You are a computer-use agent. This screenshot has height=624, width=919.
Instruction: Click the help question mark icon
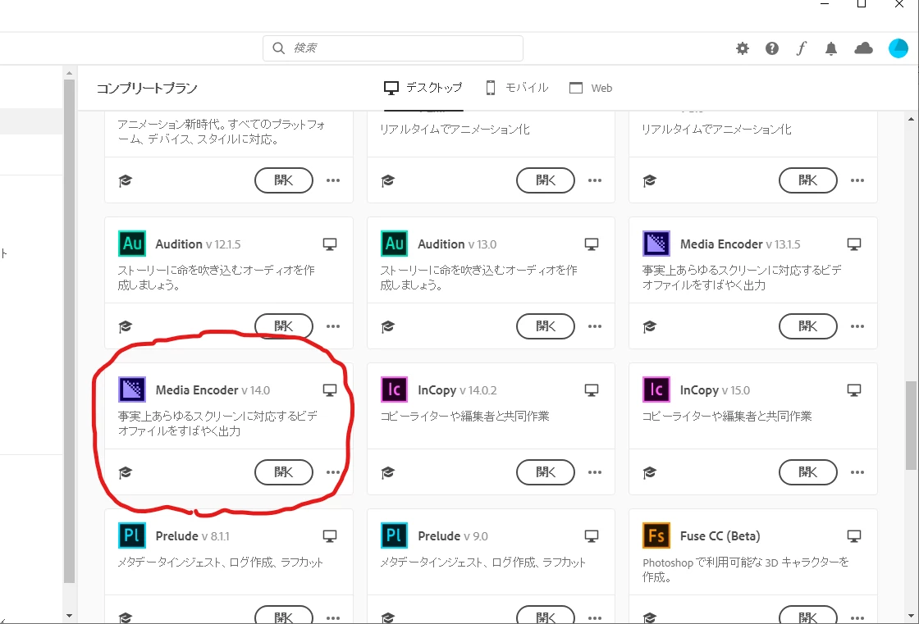(772, 48)
